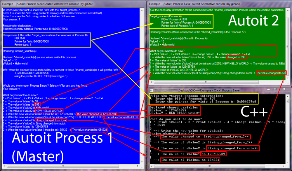Click 'iValue1 = 10' line in Process A

pyautogui.click(x=10, y=60)
